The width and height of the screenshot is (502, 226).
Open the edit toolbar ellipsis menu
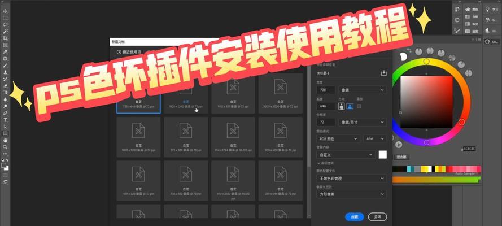click(6, 154)
